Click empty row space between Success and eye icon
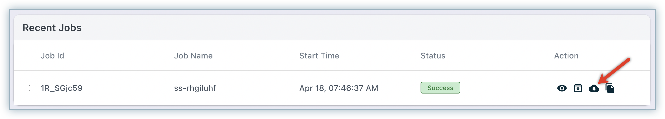Viewport: 665px width, 119px height. pyautogui.click(x=507, y=88)
